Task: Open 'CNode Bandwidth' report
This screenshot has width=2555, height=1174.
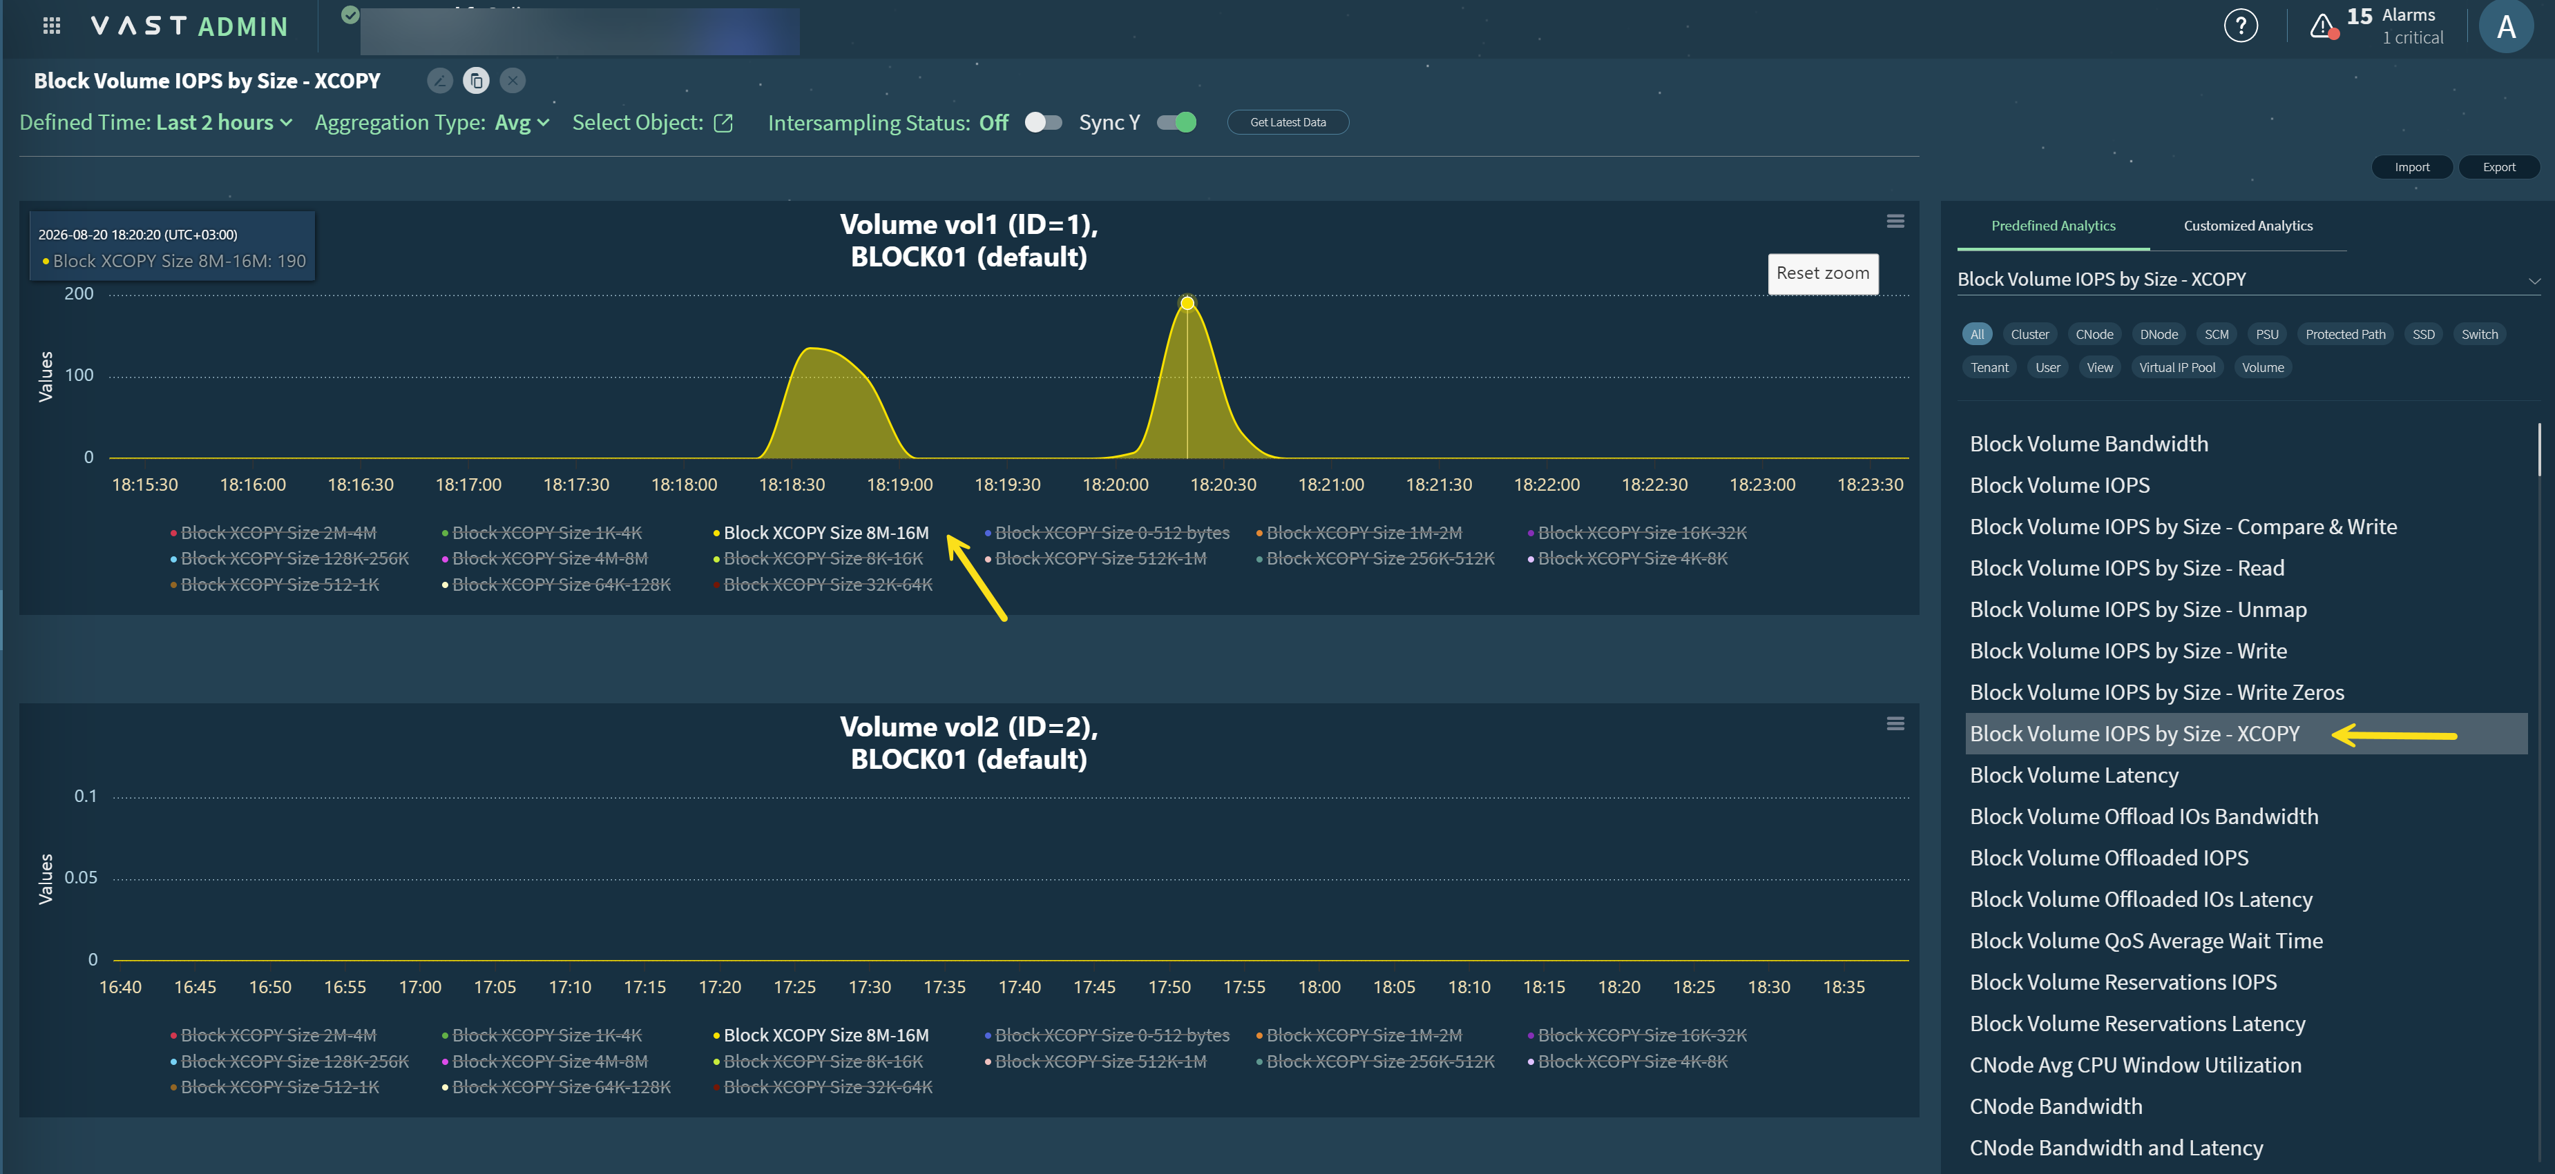Action: 2055,1106
